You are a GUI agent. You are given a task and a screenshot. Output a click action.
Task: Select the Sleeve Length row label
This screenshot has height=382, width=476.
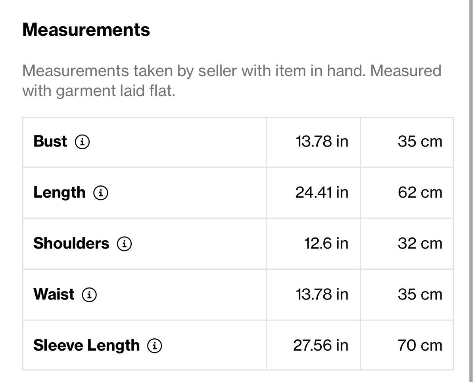(x=86, y=345)
